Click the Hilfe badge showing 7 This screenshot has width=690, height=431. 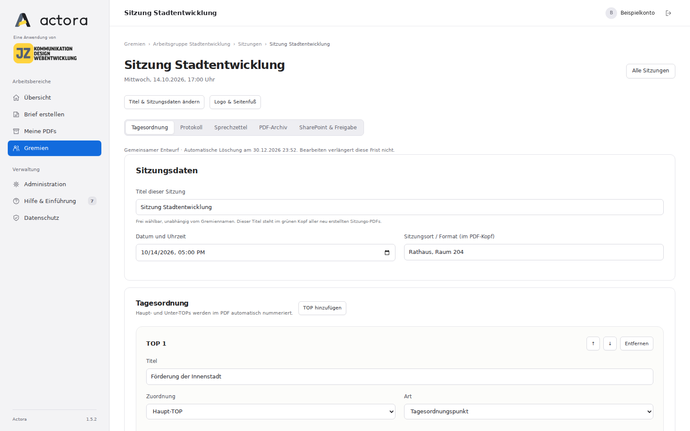(x=92, y=201)
